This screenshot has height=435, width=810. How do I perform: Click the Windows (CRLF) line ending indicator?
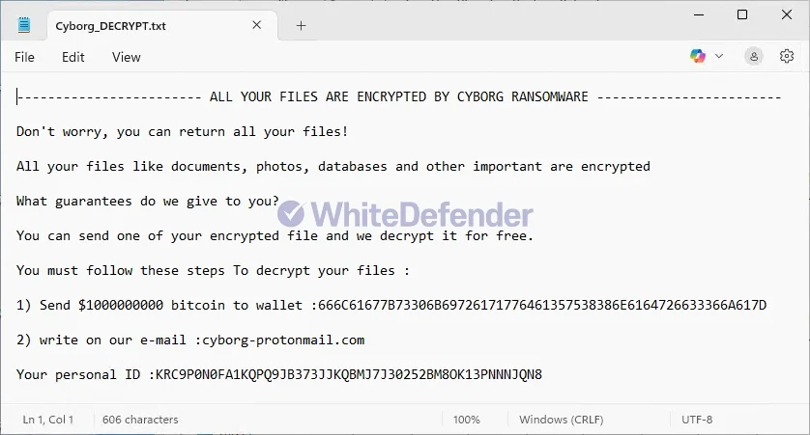(561, 420)
